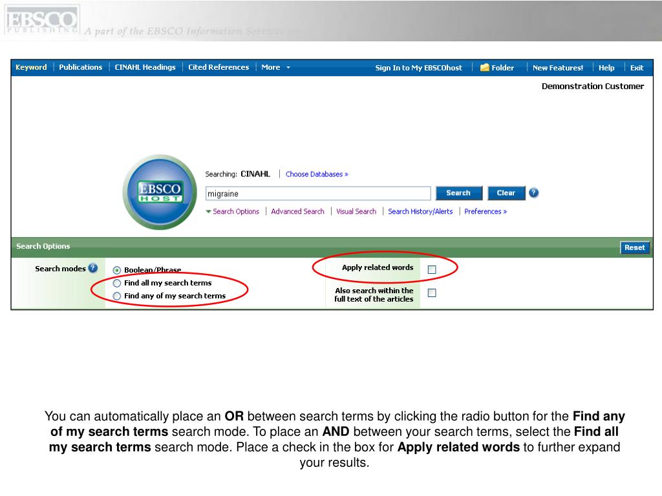Open the Keyword tab
662x496 pixels.
[31, 67]
